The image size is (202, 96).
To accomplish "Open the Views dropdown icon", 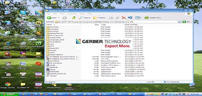I will tap(138, 18).
